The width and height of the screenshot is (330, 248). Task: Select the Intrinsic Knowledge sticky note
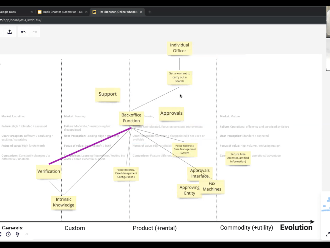coord(64,202)
